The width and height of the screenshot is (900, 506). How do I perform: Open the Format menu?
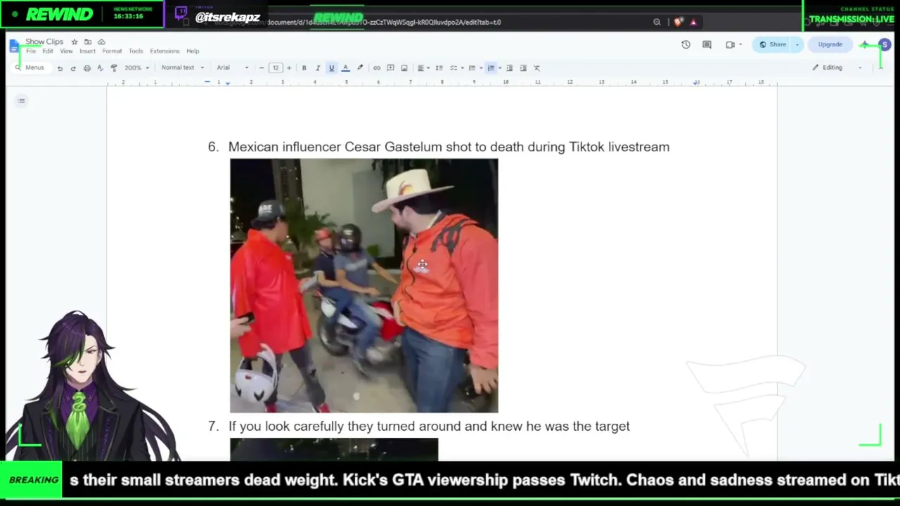point(112,51)
